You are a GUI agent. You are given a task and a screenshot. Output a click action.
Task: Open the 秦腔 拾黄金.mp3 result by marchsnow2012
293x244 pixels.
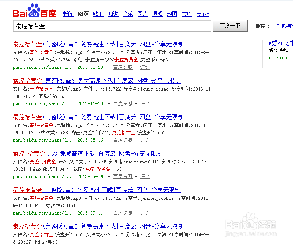[x=88, y=153]
